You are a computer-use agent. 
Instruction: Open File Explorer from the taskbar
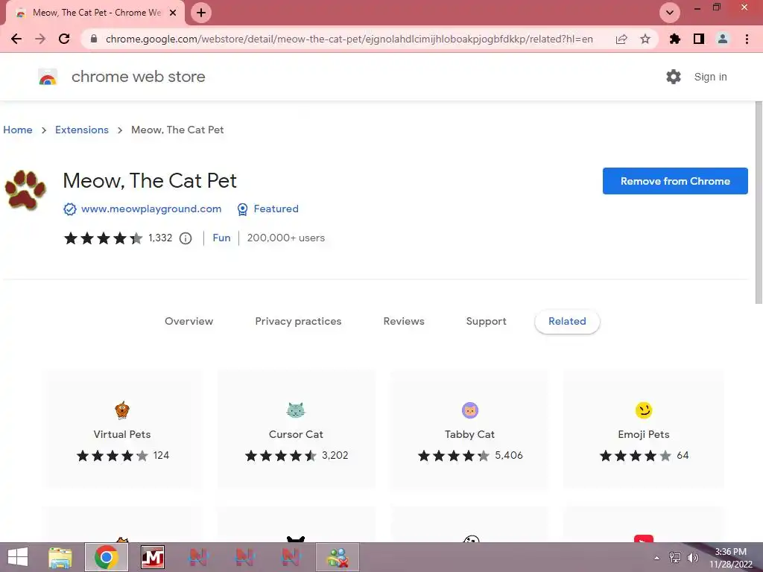pyautogui.click(x=60, y=557)
